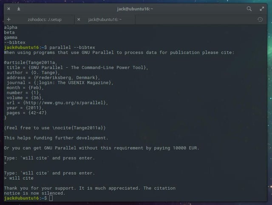The height and width of the screenshot is (205, 272).
Task: Click the 'author = {O. Tange},' line
Action: click(33, 73)
